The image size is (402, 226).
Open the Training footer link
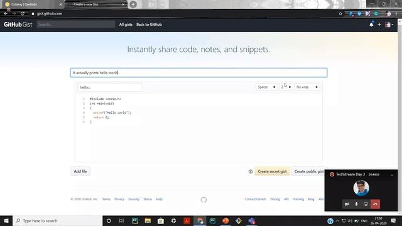[x=298, y=199]
